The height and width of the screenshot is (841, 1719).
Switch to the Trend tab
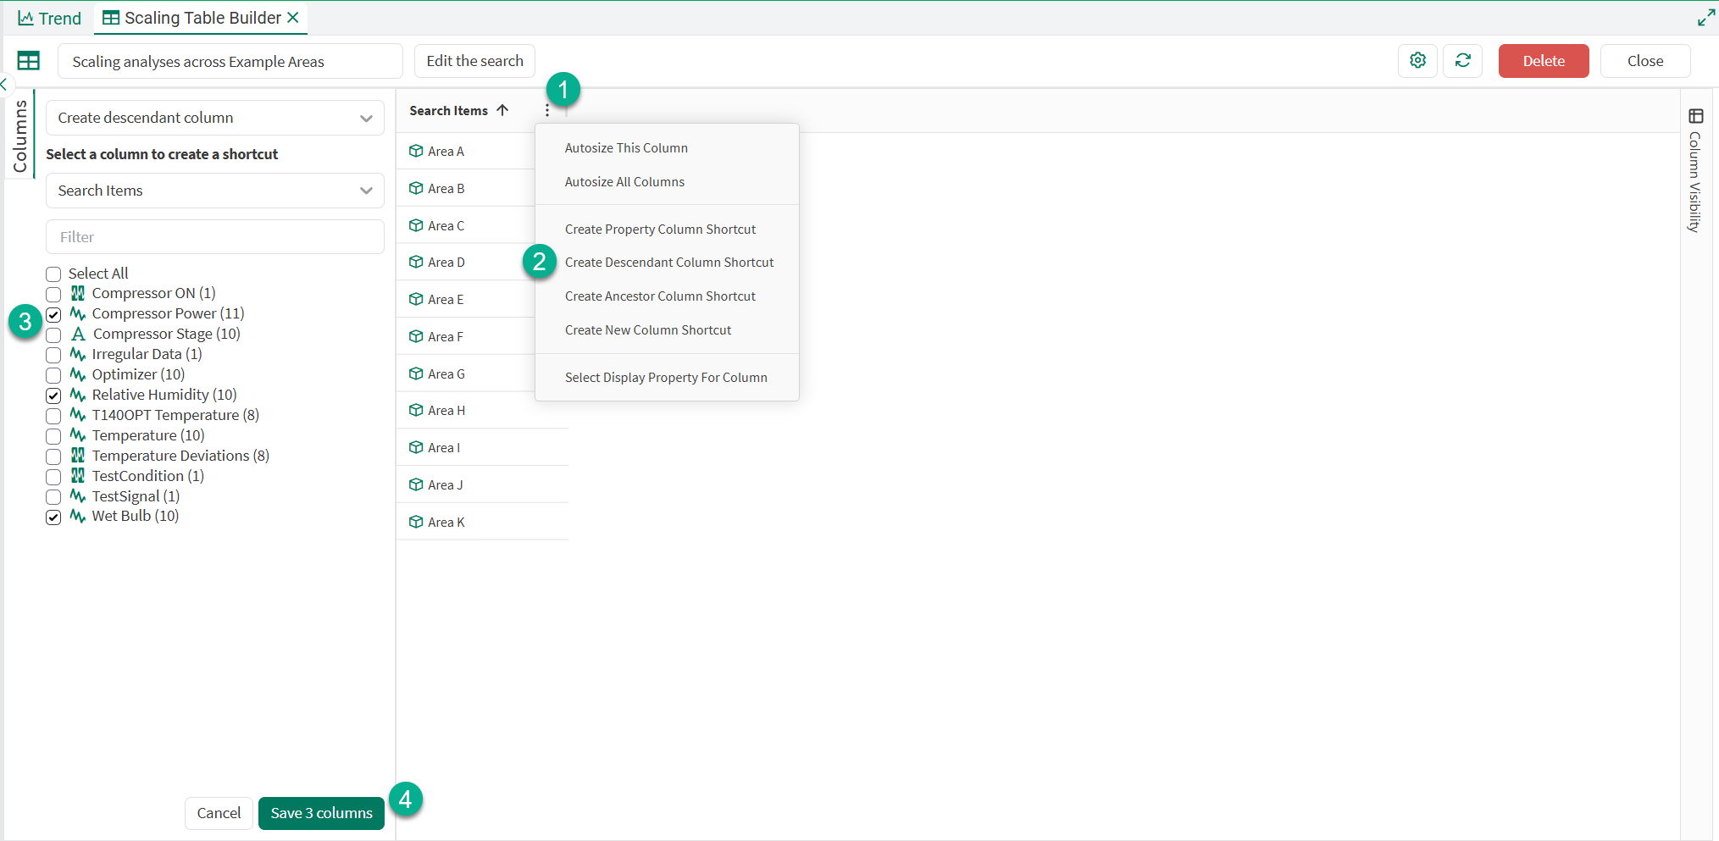click(x=50, y=18)
